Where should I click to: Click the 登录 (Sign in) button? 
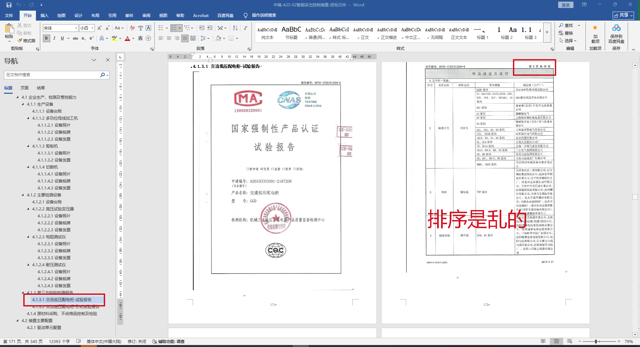(x=565, y=5)
